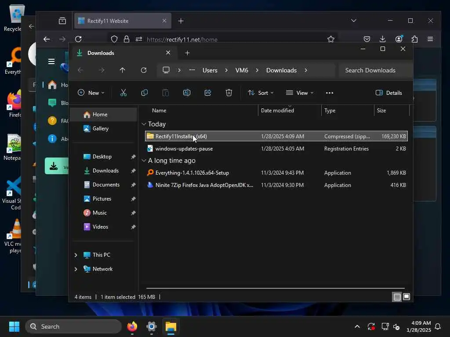The height and width of the screenshot is (337, 450).
Task: Click the Firefox back arrow button
Action: tap(47, 39)
